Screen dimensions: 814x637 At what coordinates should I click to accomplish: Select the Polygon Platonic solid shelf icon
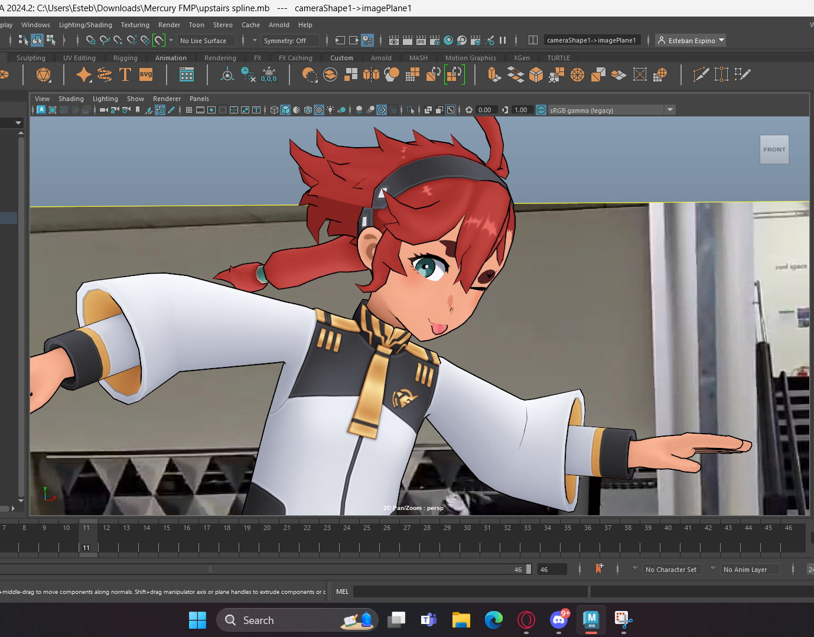pyautogui.click(x=44, y=75)
